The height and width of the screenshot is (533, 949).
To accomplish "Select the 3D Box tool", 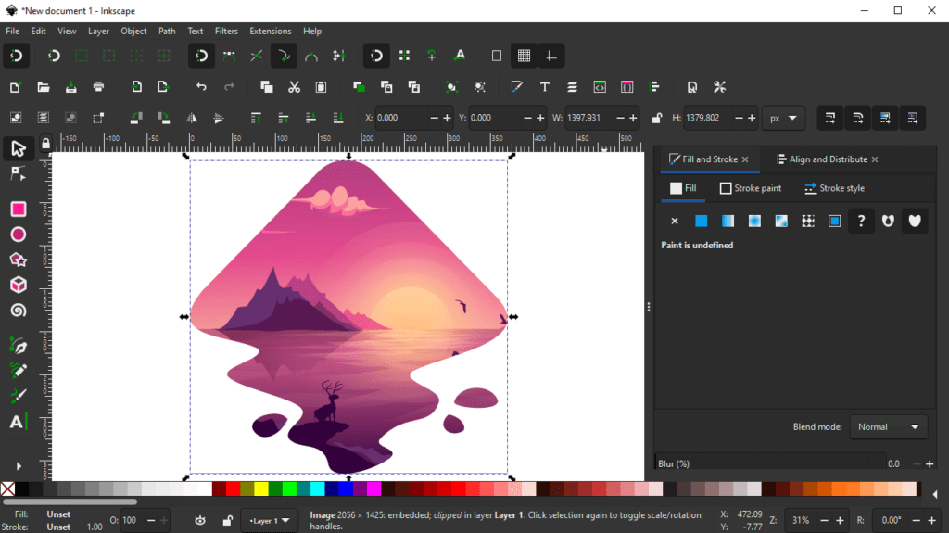I will coord(19,285).
